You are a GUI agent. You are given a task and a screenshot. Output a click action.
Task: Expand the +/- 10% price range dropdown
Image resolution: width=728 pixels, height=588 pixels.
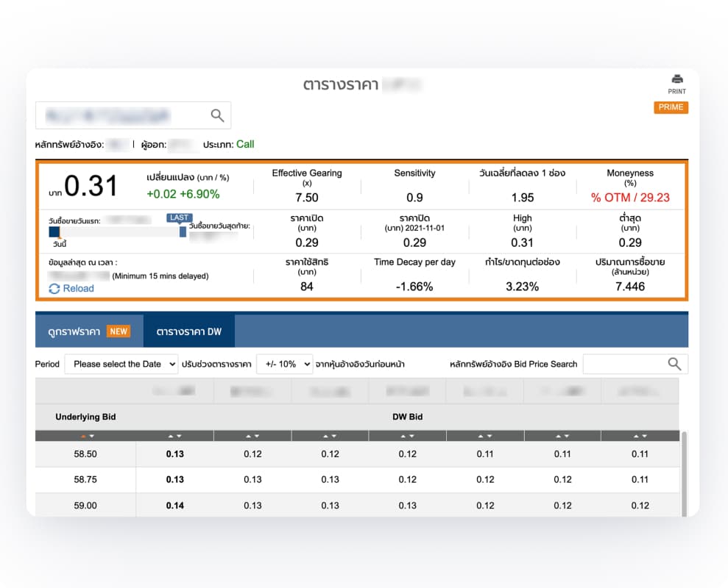tap(284, 364)
